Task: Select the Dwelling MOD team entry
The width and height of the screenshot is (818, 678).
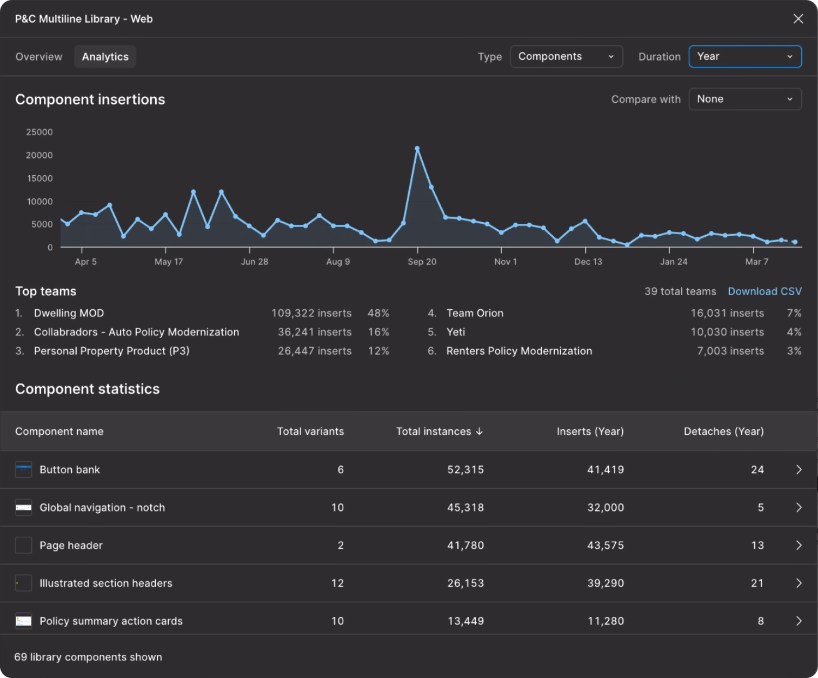Action: tap(69, 313)
